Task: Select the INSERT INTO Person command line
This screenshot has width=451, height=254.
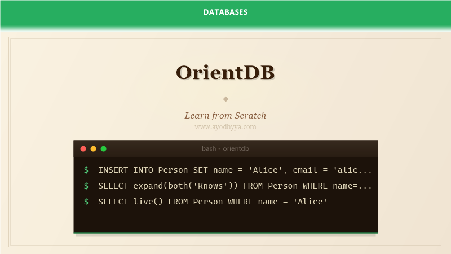Action: click(235, 170)
